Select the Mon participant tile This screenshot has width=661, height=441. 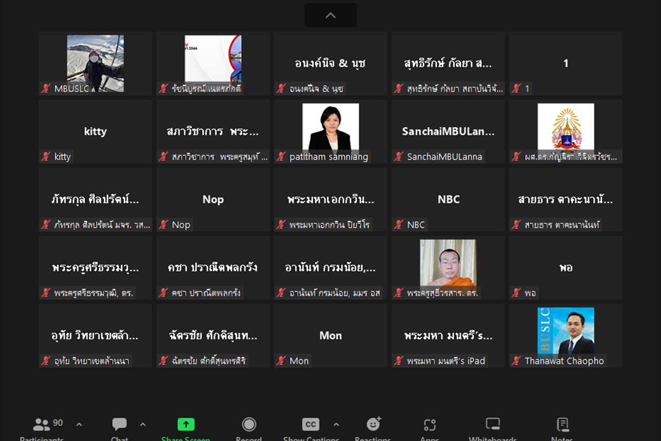coord(330,335)
